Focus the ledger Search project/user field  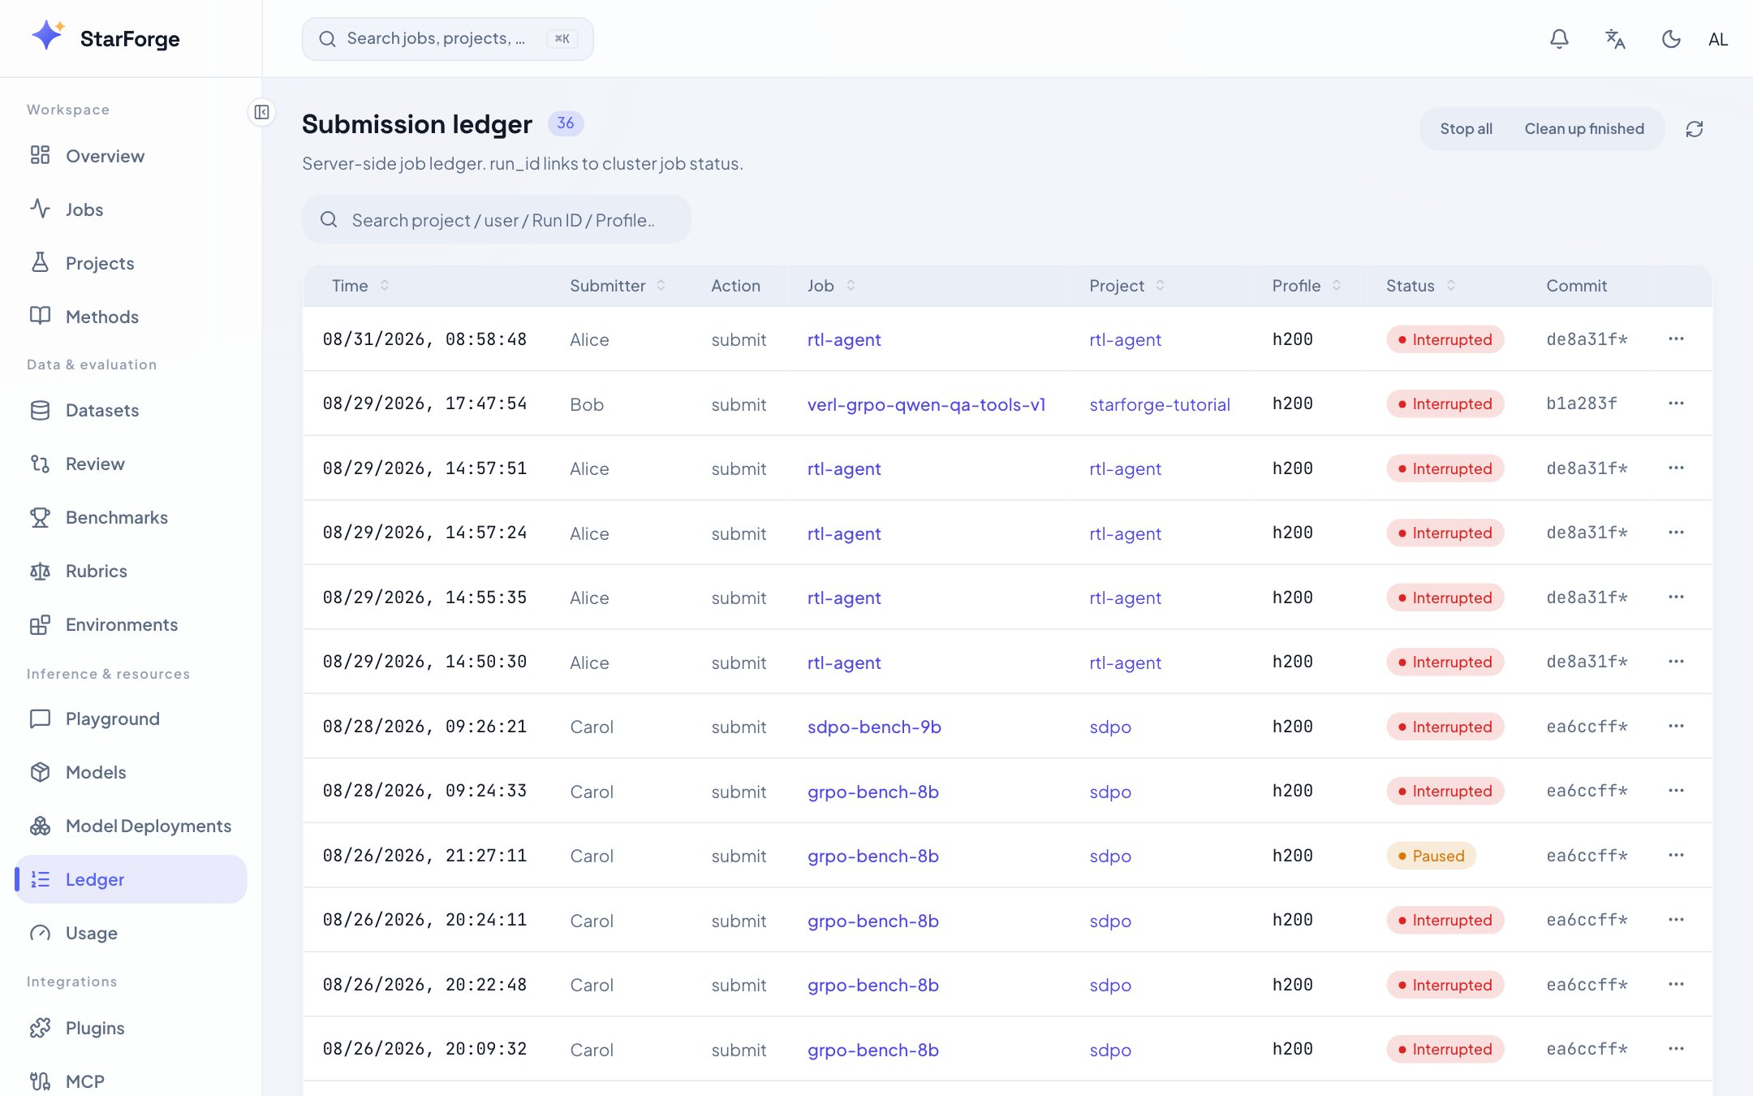[497, 219]
